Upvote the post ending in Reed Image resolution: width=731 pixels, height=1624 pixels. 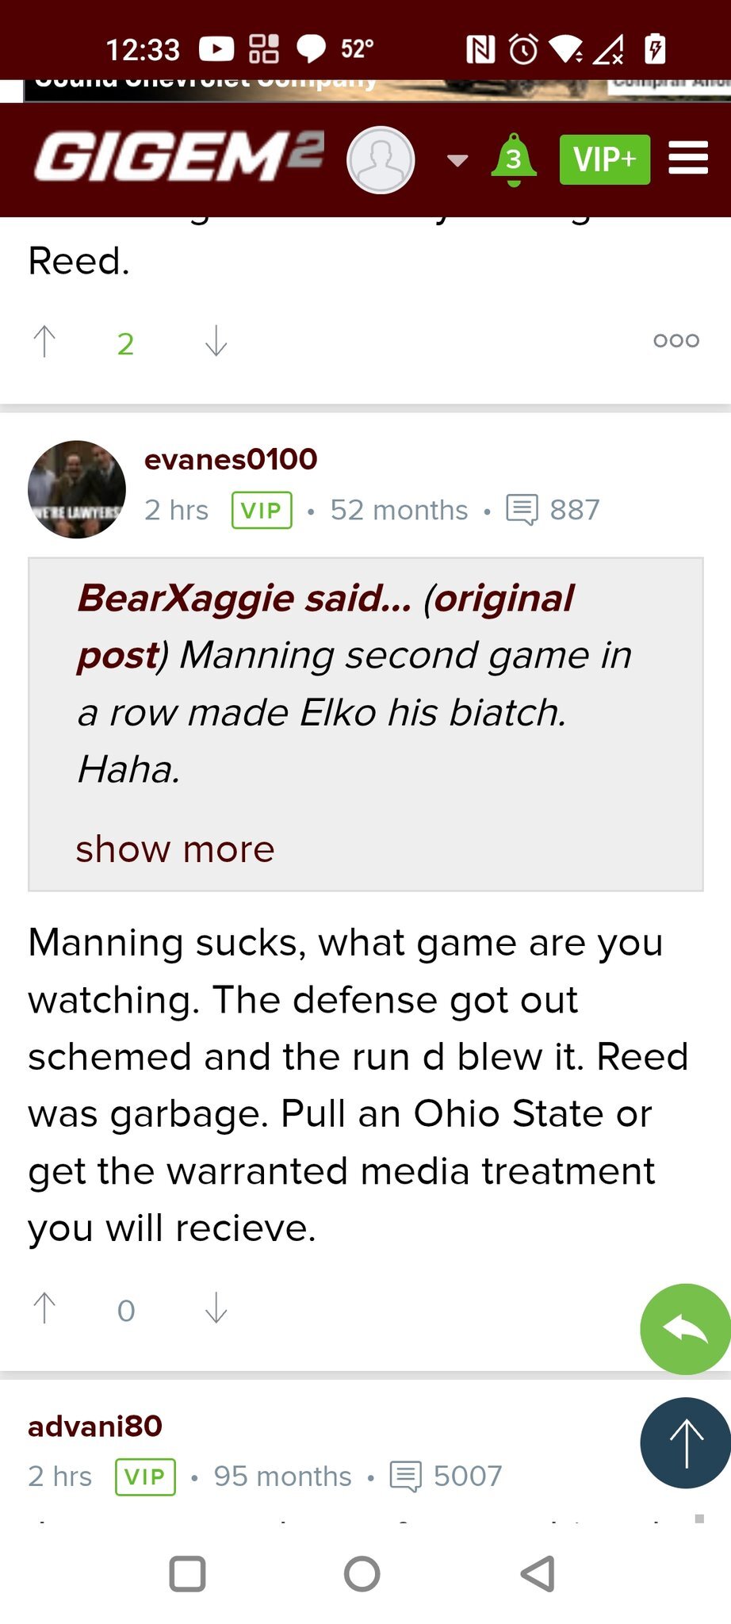pyautogui.click(x=44, y=342)
